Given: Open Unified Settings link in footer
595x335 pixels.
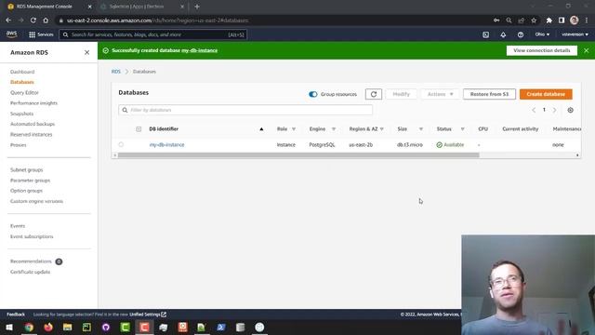Looking at the screenshot, I should click(x=148, y=315).
